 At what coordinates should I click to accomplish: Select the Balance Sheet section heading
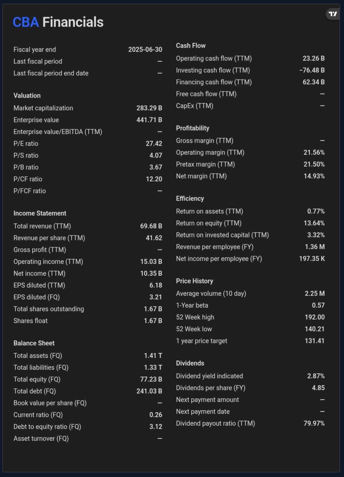tap(34, 343)
